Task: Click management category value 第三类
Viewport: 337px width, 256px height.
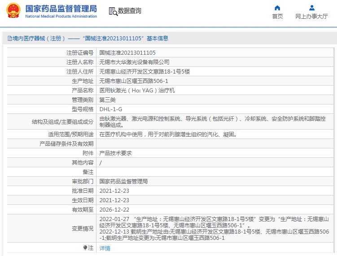Action: 107,100
